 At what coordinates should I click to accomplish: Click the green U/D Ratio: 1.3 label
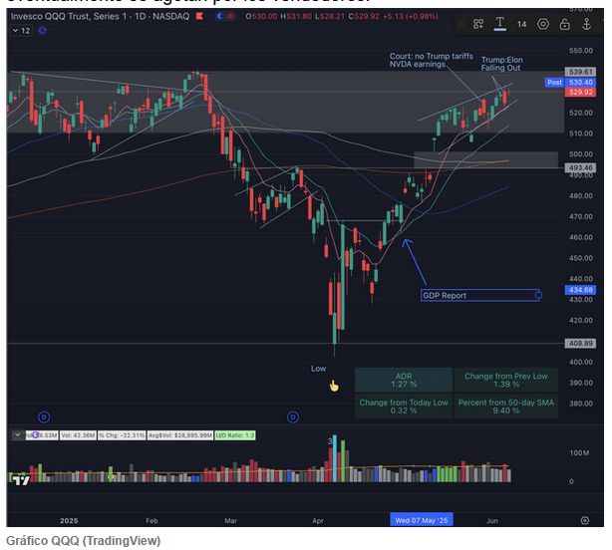point(235,435)
